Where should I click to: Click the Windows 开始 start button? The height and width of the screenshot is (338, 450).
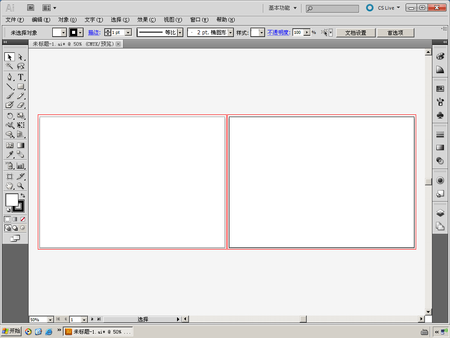pyautogui.click(x=11, y=331)
